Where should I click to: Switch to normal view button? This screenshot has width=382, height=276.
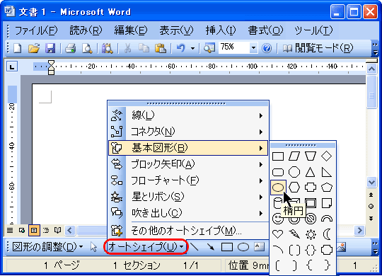click(x=10, y=231)
